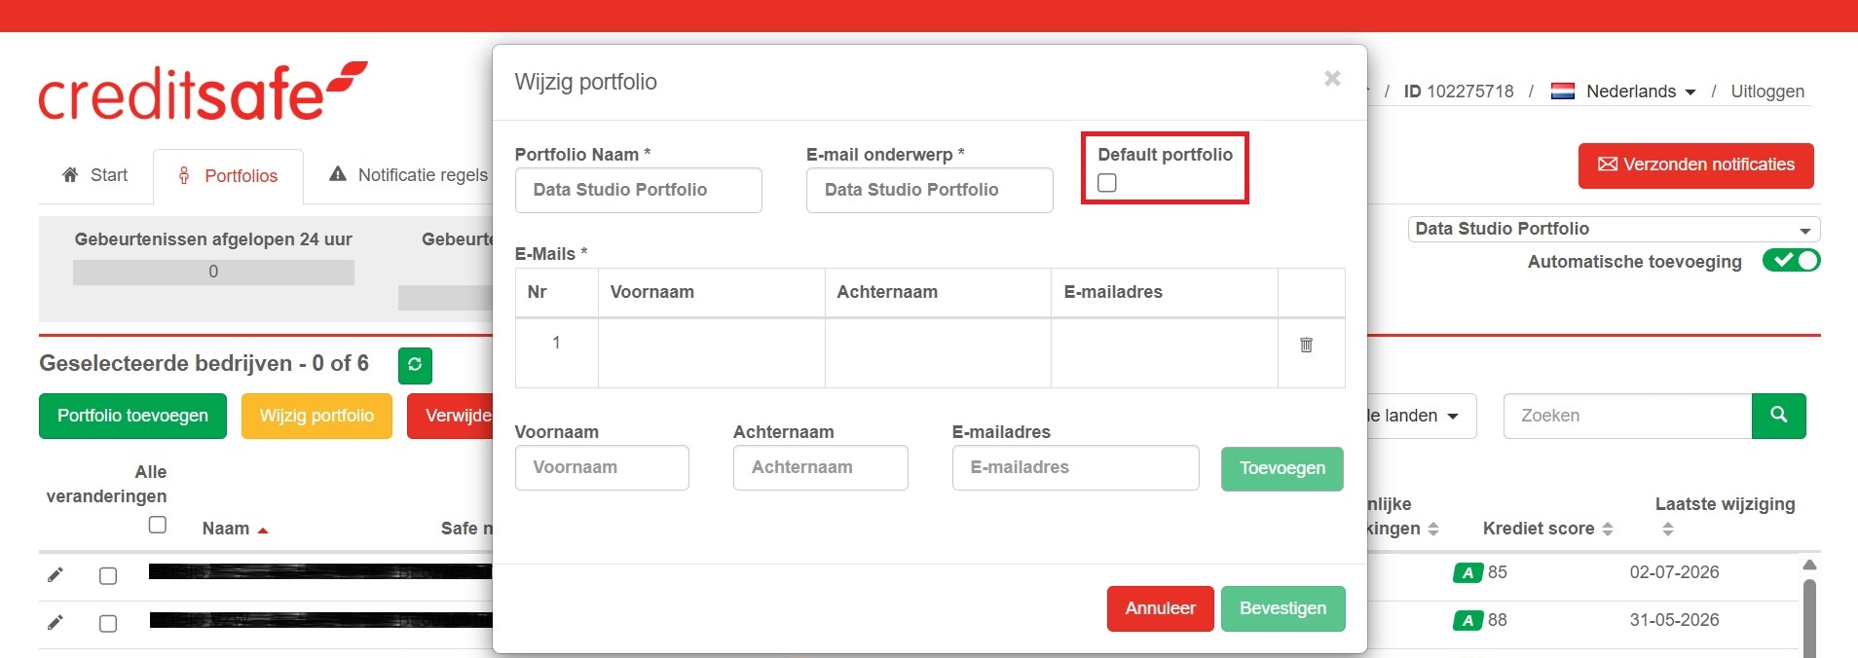Image resolution: width=1858 pixels, height=658 pixels.
Task: Focus the Achternaam text field
Action: 820,467
